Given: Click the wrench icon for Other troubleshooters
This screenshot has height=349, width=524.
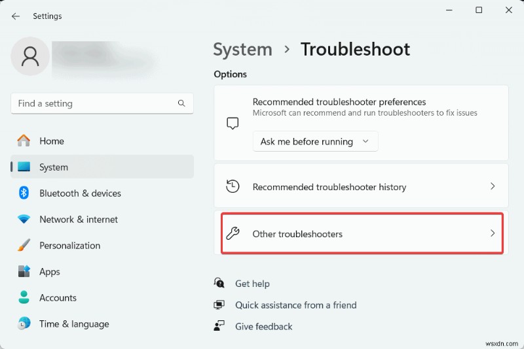Looking at the screenshot, I should (x=233, y=234).
